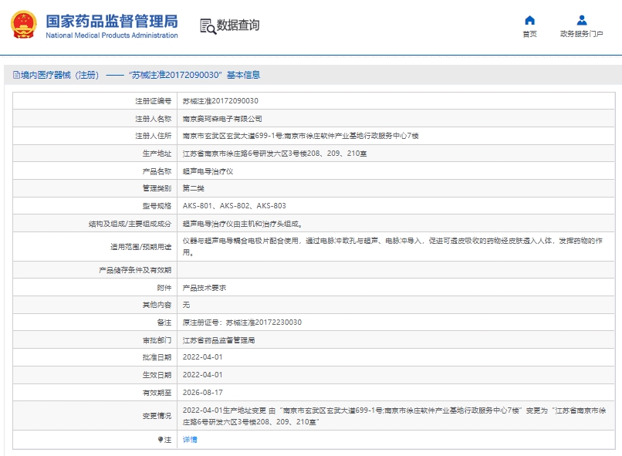Click the 政务服务门户 label
This screenshot has height=456, width=622.
[x=582, y=34]
